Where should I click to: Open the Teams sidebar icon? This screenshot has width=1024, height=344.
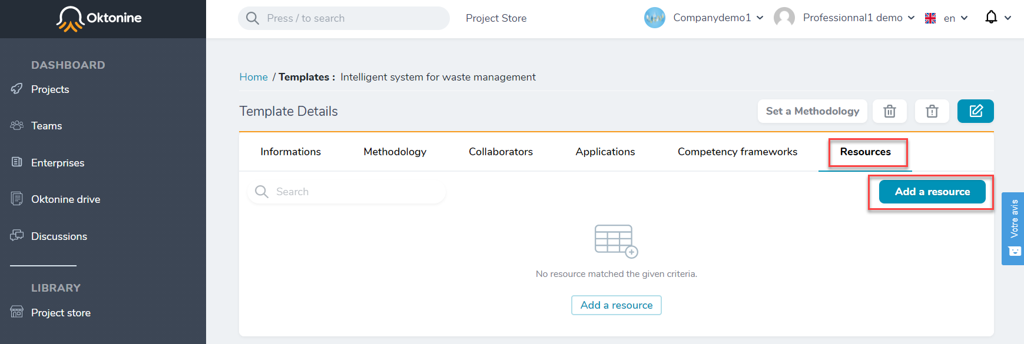point(16,125)
